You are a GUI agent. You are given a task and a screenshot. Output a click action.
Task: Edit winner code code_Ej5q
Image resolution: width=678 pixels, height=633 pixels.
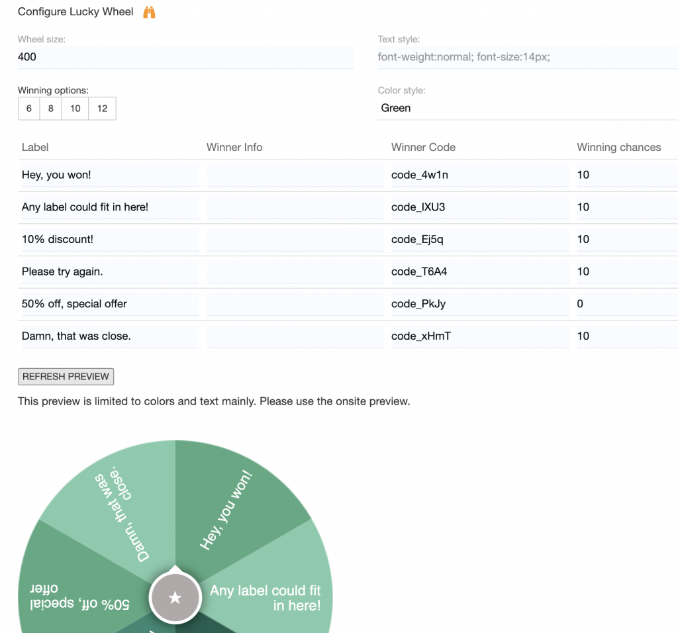click(x=480, y=240)
